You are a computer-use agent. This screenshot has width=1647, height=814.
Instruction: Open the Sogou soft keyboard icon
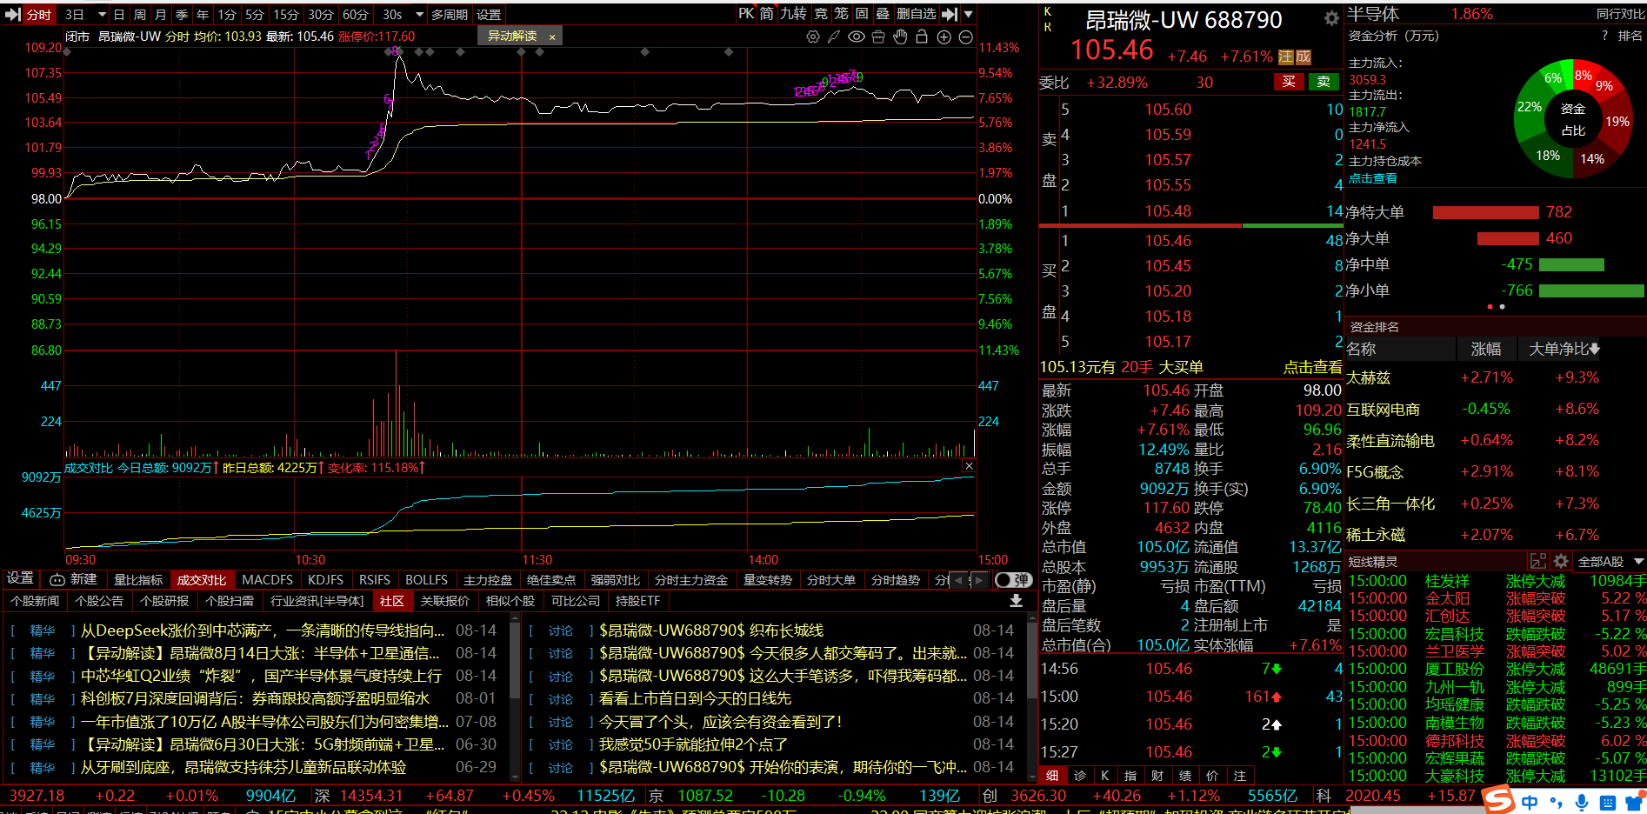tap(1609, 802)
